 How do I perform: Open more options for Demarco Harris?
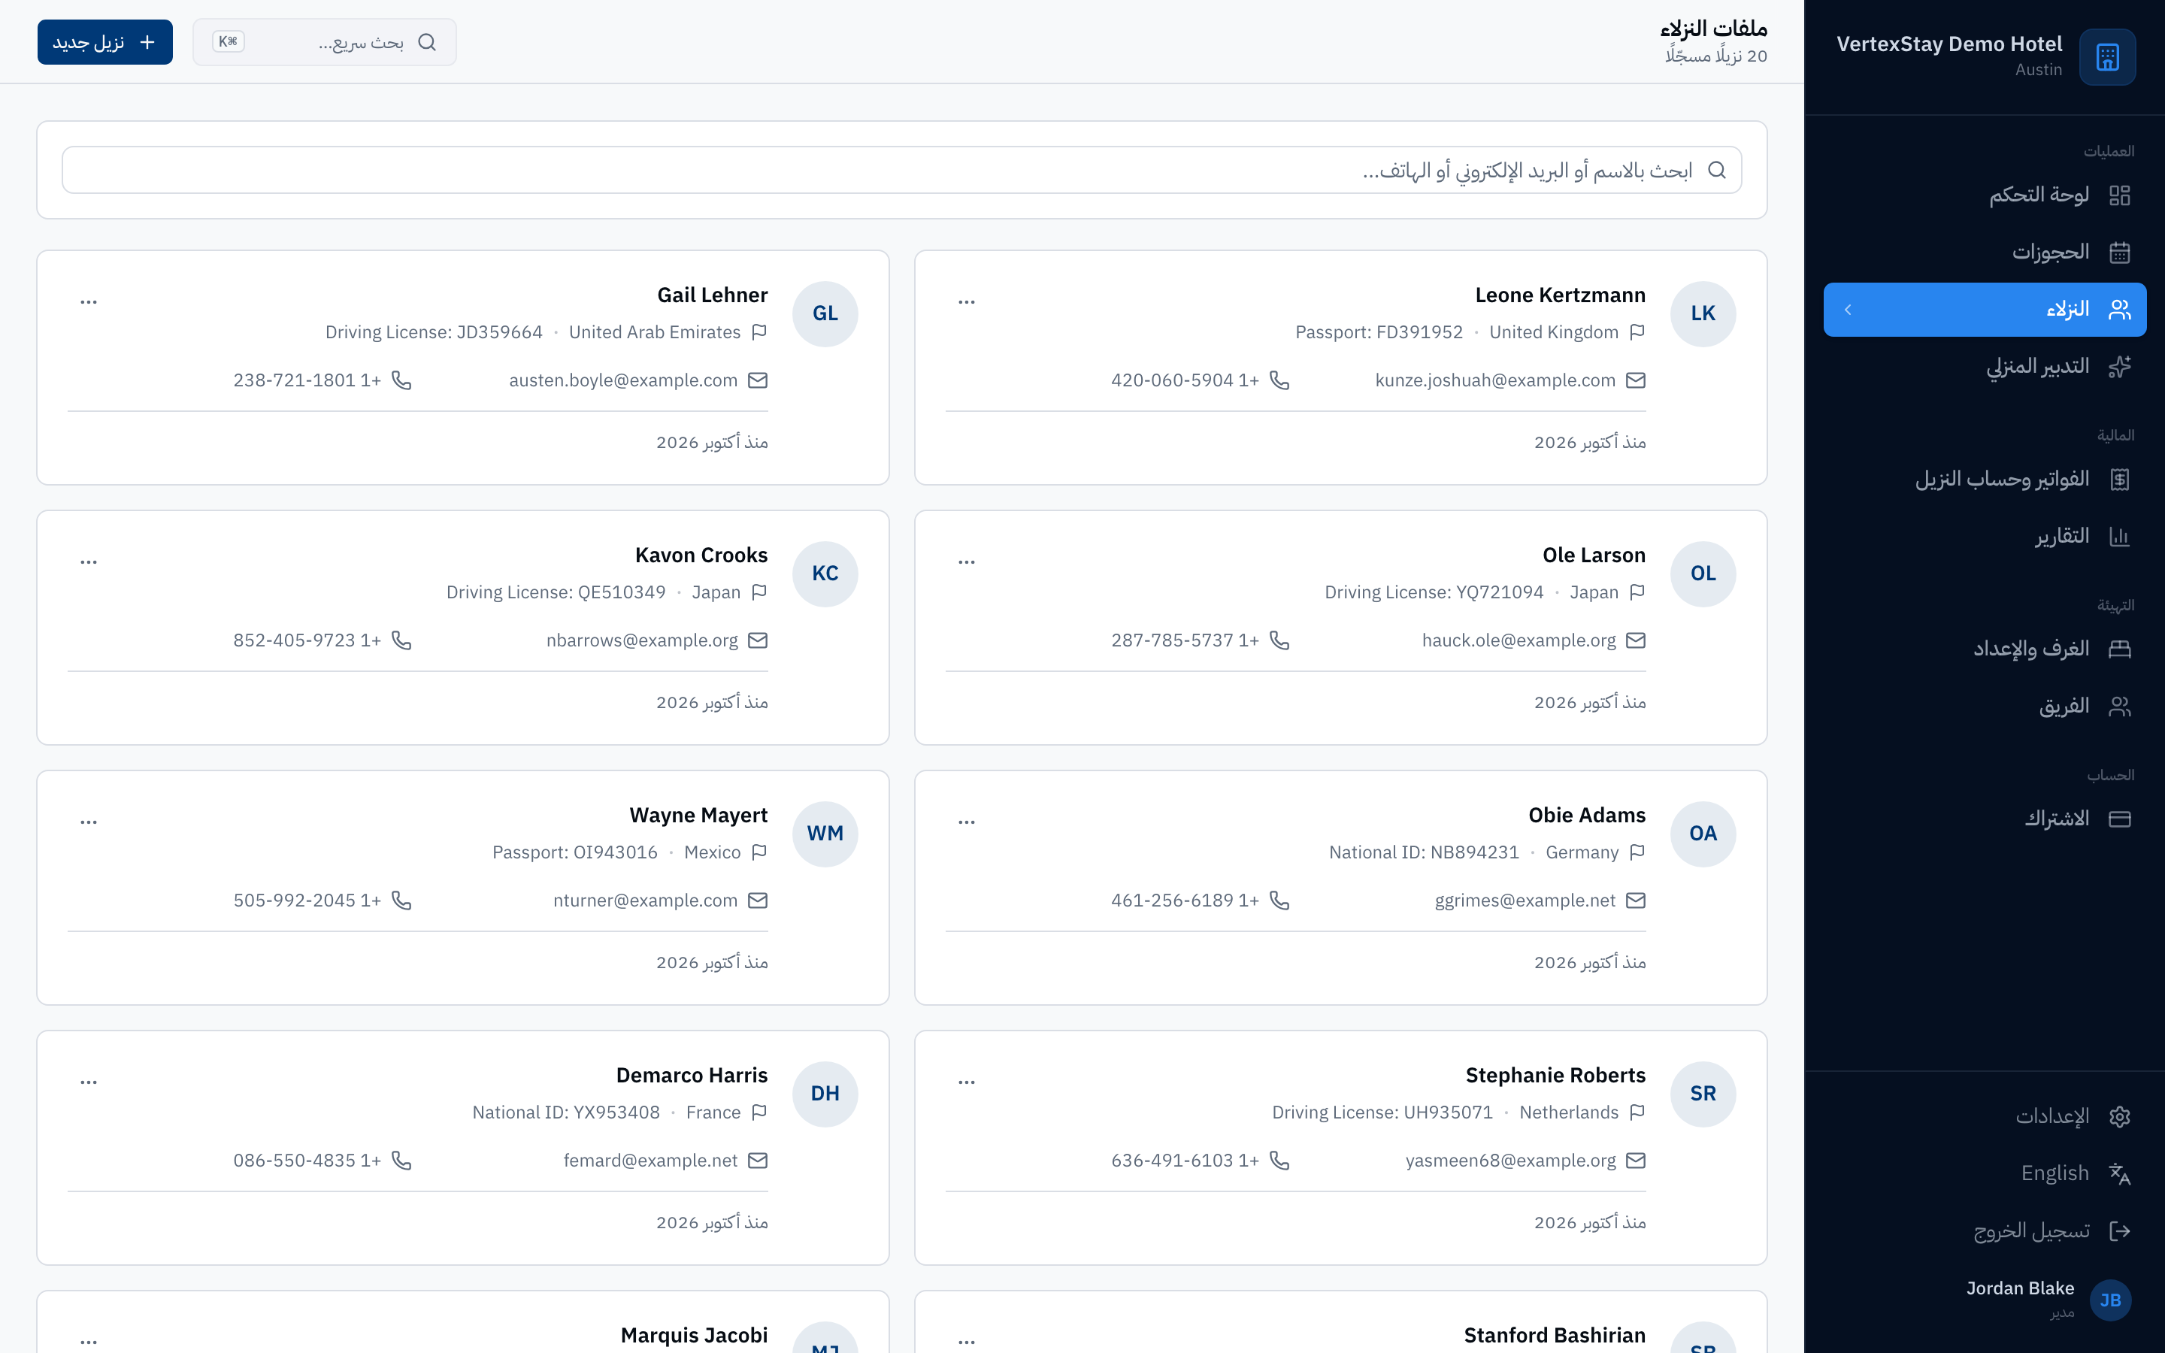point(89,1082)
